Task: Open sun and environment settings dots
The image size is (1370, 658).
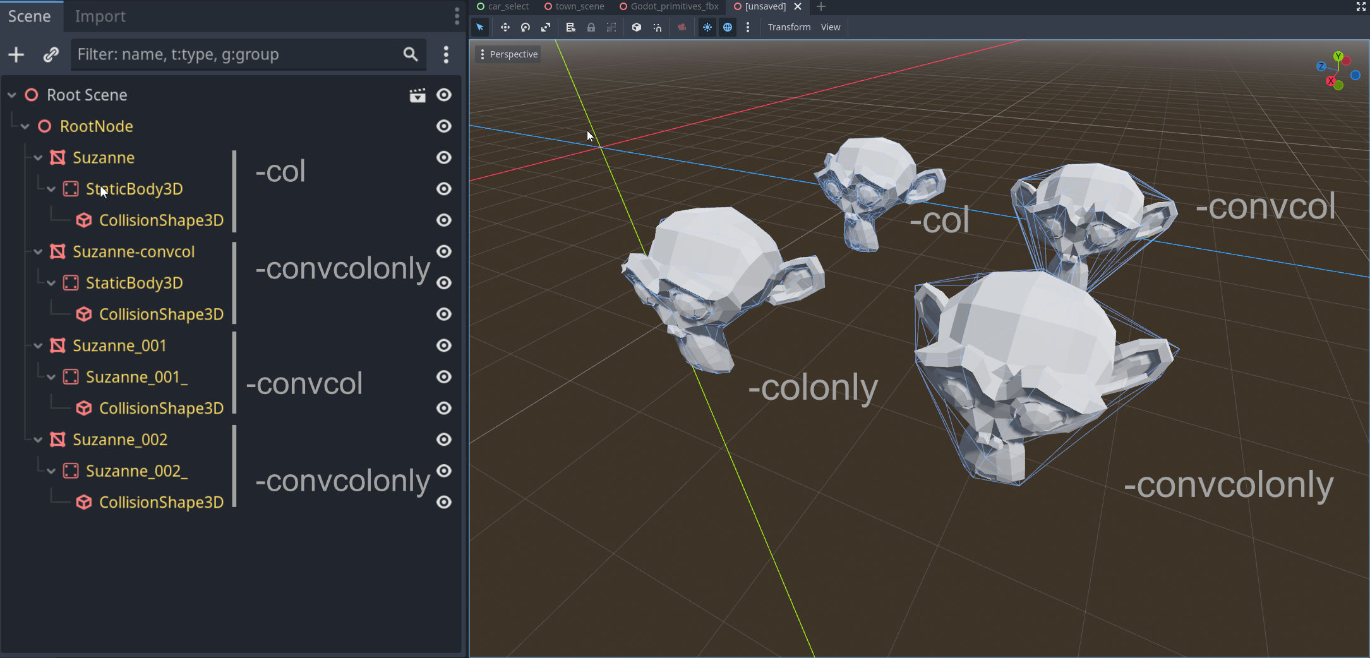Action: [x=748, y=27]
